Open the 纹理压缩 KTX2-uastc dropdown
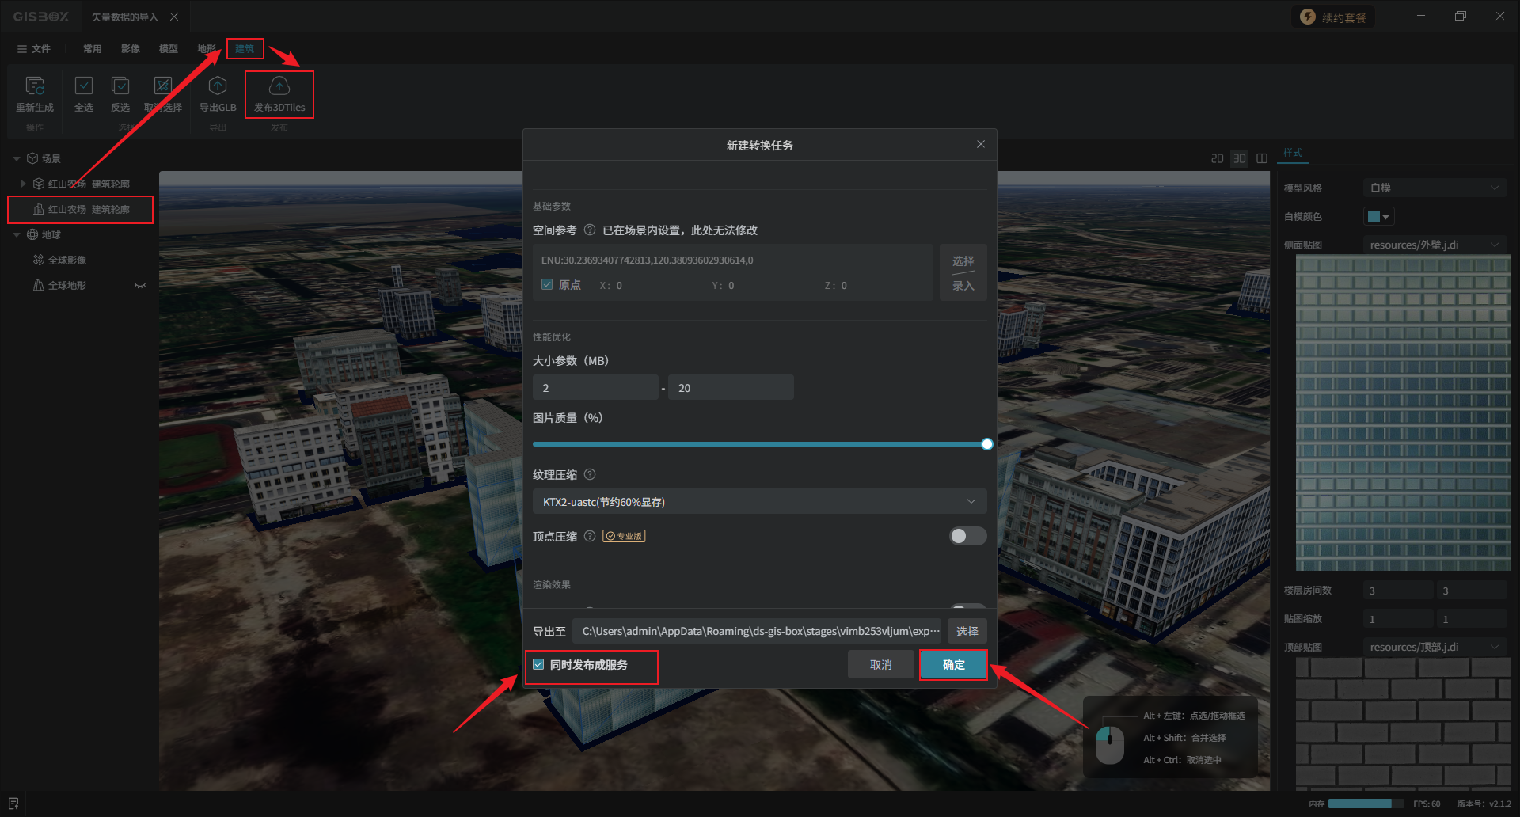1520x817 pixels. click(758, 502)
